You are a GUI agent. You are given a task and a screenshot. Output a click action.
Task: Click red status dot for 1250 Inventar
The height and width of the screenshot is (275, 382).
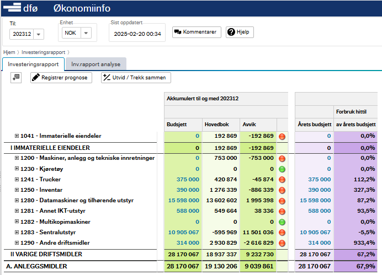pyautogui.click(x=282, y=190)
